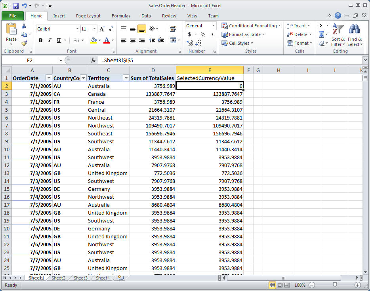The height and width of the screenshot is (291, 370).
Task: Open the File menu
Action: [x=13, y=16]
